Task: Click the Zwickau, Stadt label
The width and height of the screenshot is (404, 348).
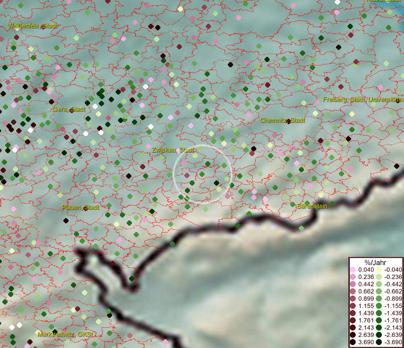Action: (x=173, y=150)
